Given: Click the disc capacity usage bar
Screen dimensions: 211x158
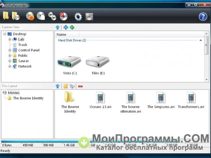Looking at the screenshot, I should (105, 141).
